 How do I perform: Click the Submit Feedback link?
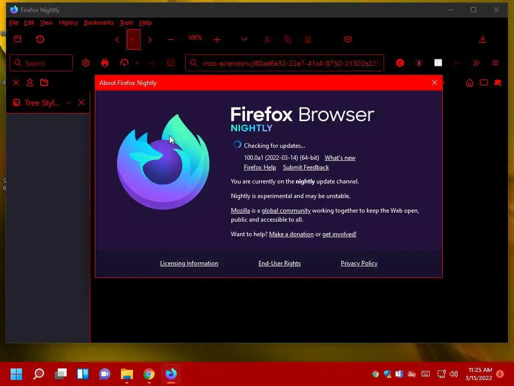(x=306, y=167)
